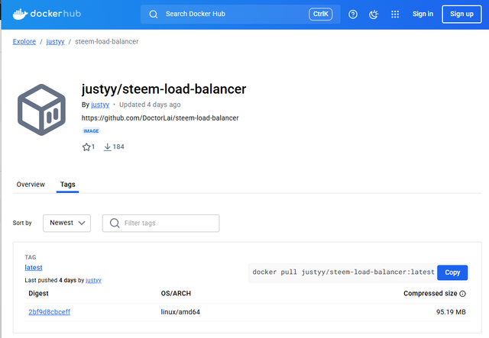
Task: Open digest 2bf9d8cbceff
Action: pyautogui.click(x=49, y=312)
